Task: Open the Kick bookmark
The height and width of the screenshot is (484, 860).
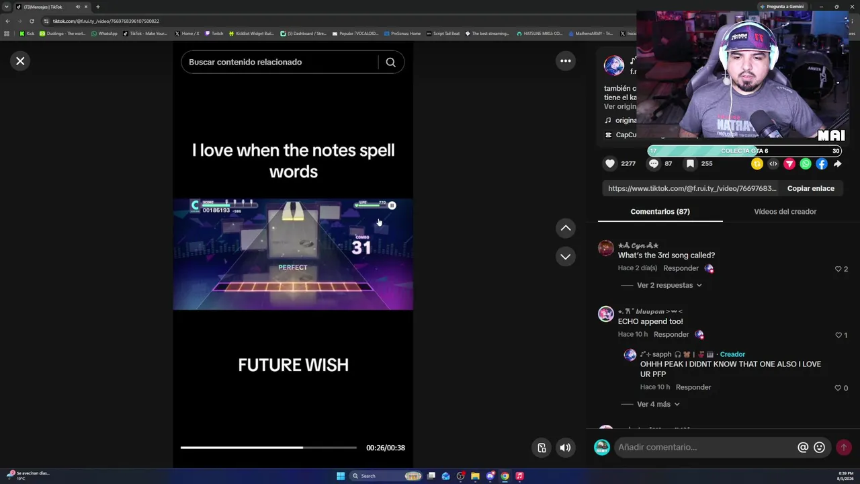Action: 27,34
